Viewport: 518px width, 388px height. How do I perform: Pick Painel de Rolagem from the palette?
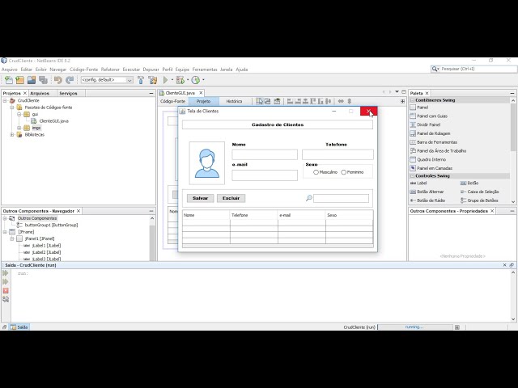(434, 133)
